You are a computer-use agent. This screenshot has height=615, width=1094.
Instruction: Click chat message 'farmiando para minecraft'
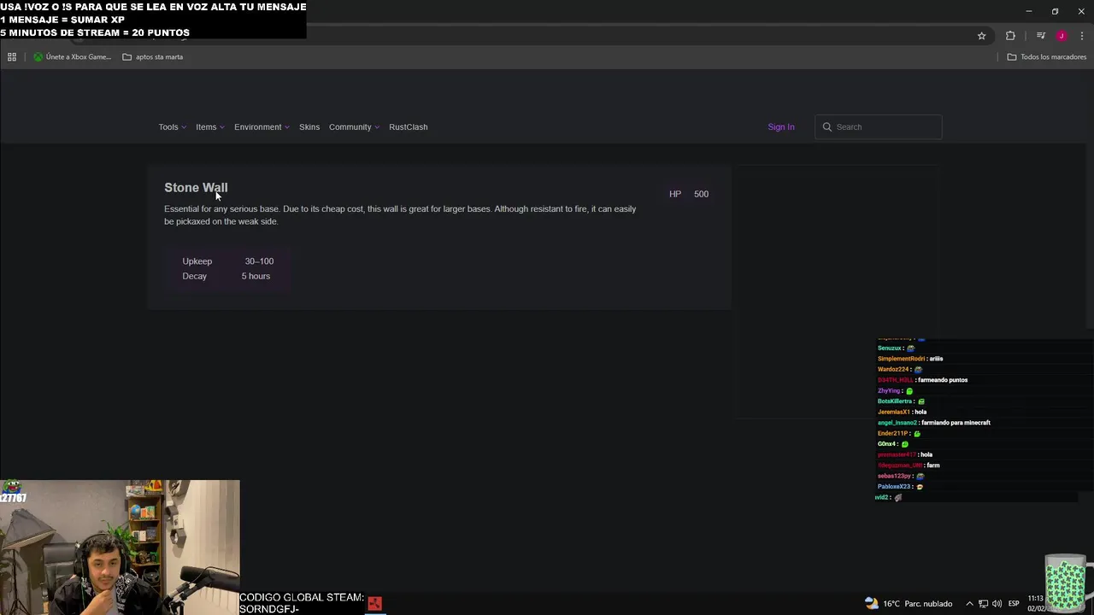pos(956,423)
